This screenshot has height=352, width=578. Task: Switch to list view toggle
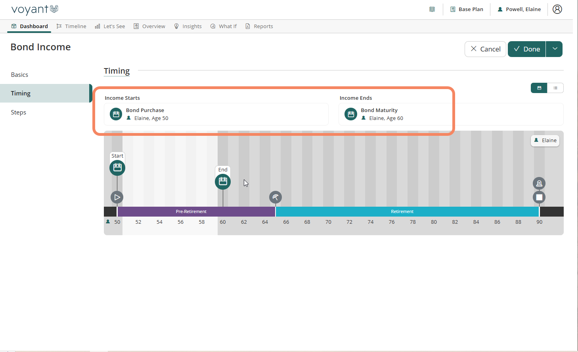555,88
